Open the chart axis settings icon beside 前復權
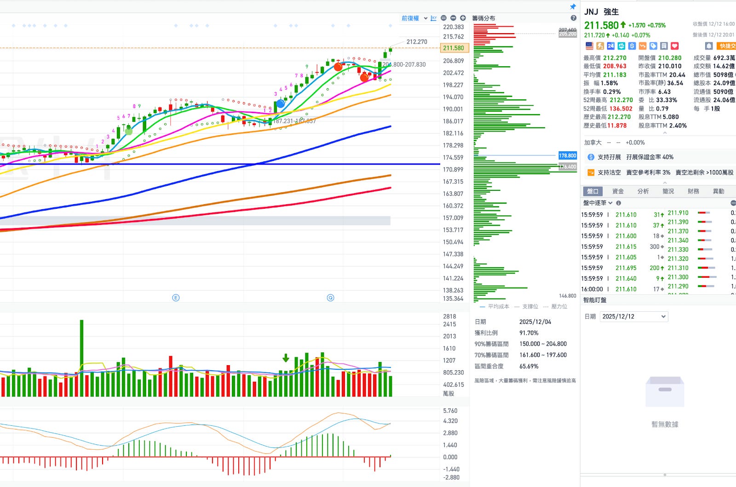 click(433, 18)
